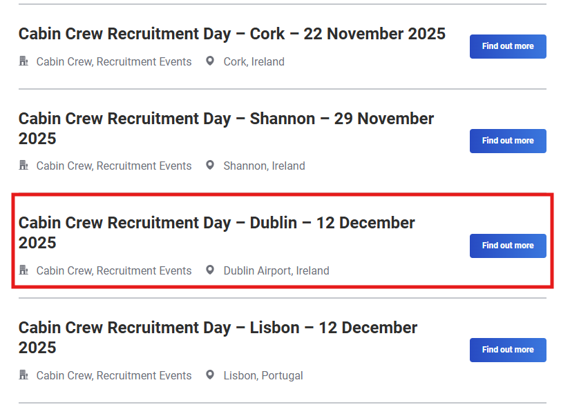
Task: Click the Cabin Crew, Recruitment Events text under Cork
Action: click(x=114, y=62)
